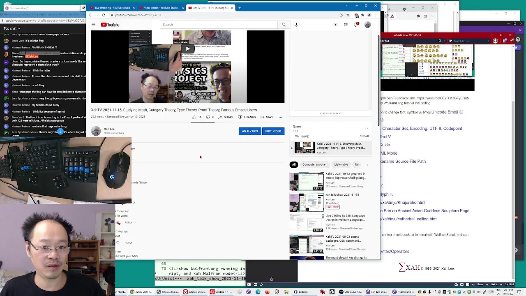Viewport: 526px width, 296px height.
Task: Like the video with thumbs up
Action: pyautogui.click(x=194, y=117)
